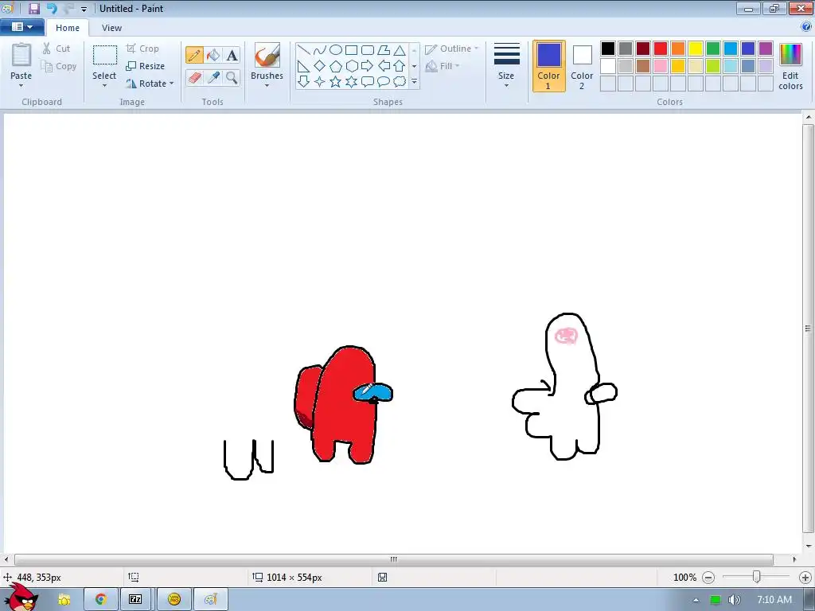Click the Cut button
This screenshot has height=611, width=815.
click(57, 49)
